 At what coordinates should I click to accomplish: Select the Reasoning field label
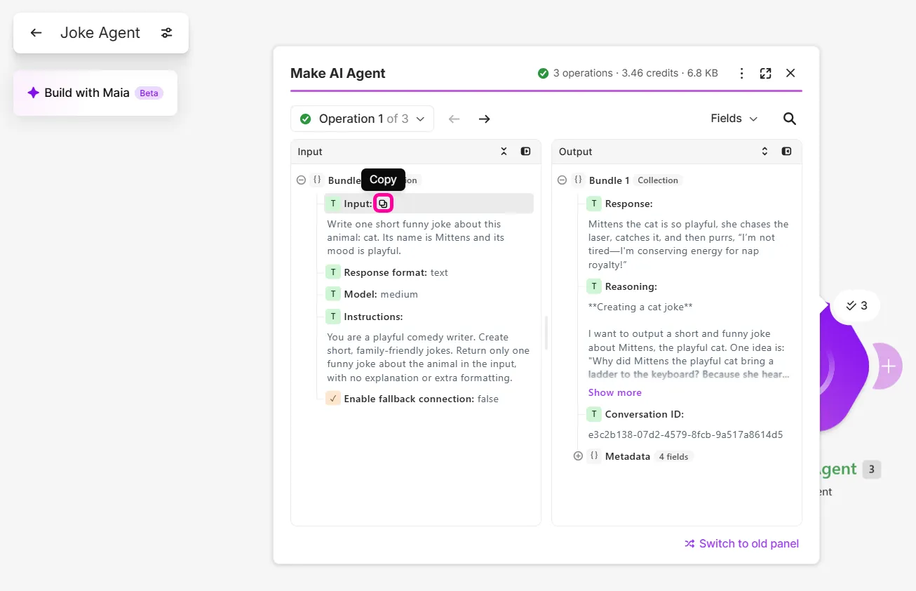click(631, 286)
